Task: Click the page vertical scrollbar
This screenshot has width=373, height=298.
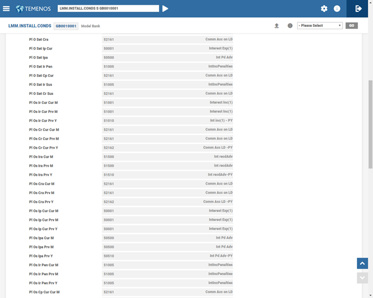Action: tap(370, 119)
